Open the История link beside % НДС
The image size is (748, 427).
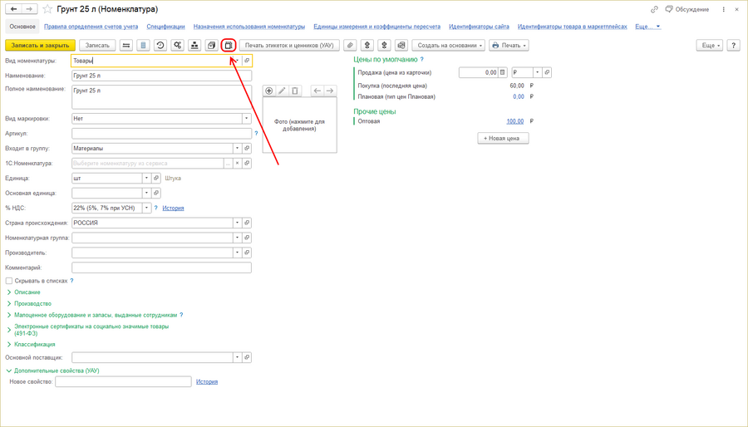[173, 208]
